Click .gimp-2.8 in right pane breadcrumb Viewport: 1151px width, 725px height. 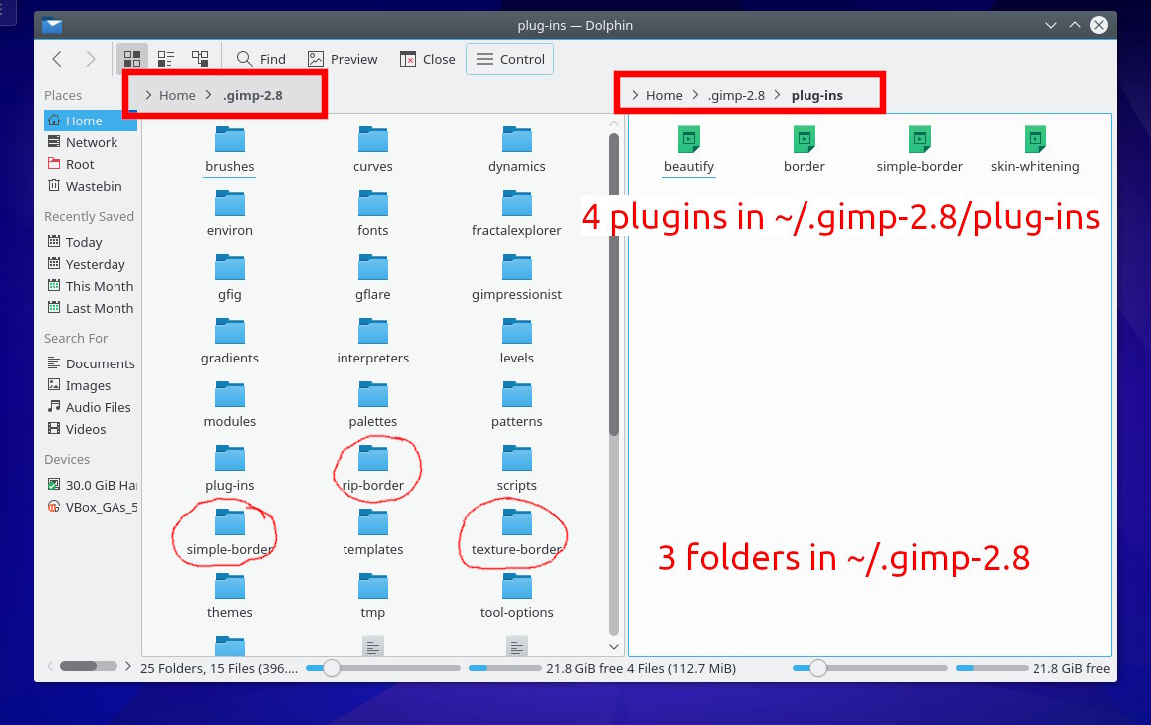tap(736, 95)
